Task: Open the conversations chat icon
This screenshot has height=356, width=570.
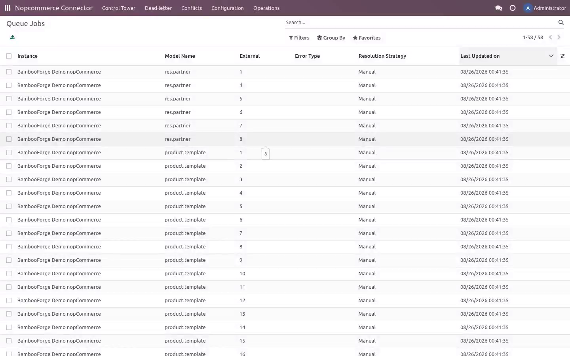Action: click(499, 8)
